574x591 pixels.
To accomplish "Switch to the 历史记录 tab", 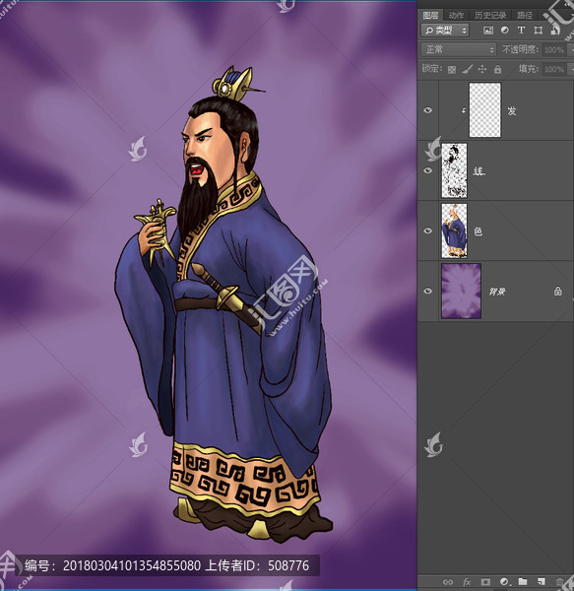I will coord(490,15).
